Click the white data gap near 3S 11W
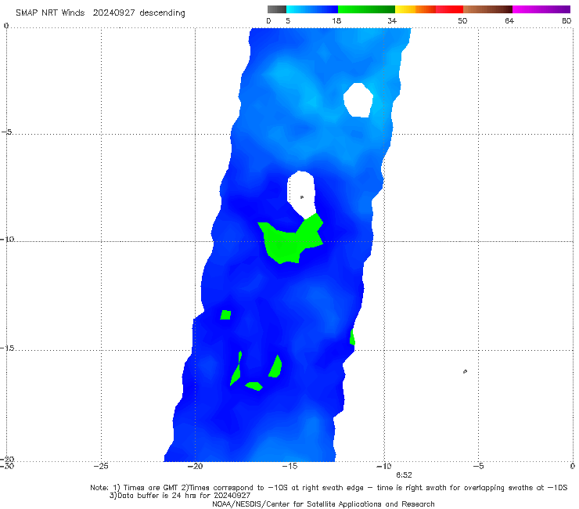This screenshot has height=509, width=579. pyautogui.click(x=358, y=100)
